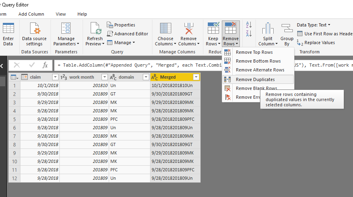Click the claim column date type icon

pos(24,77)
